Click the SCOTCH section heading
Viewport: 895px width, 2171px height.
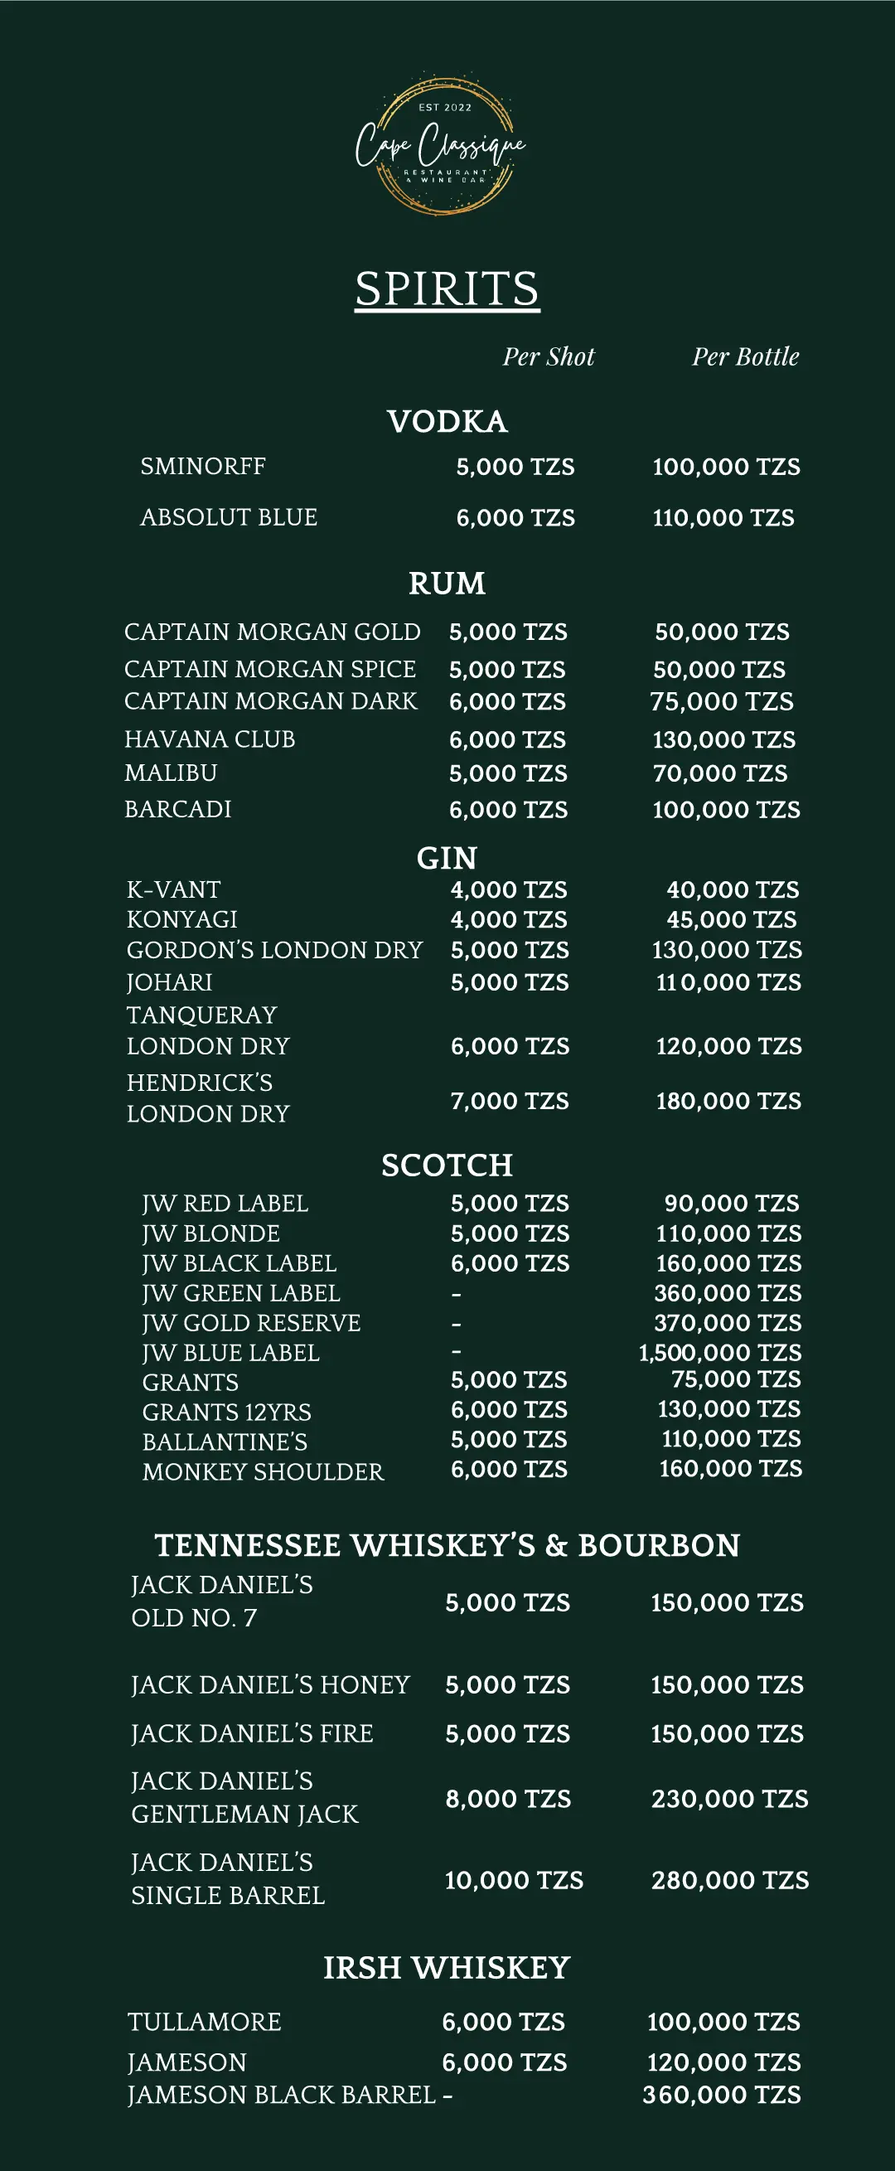coord(447,1165)
